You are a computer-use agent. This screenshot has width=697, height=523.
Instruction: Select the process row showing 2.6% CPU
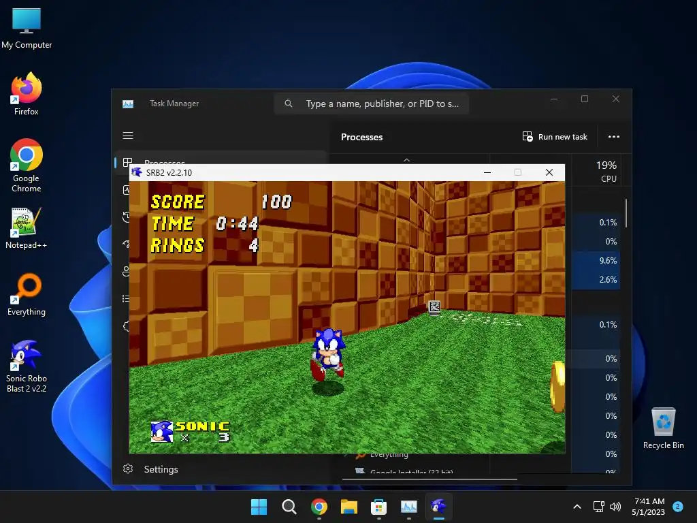(x=596, y=280)
